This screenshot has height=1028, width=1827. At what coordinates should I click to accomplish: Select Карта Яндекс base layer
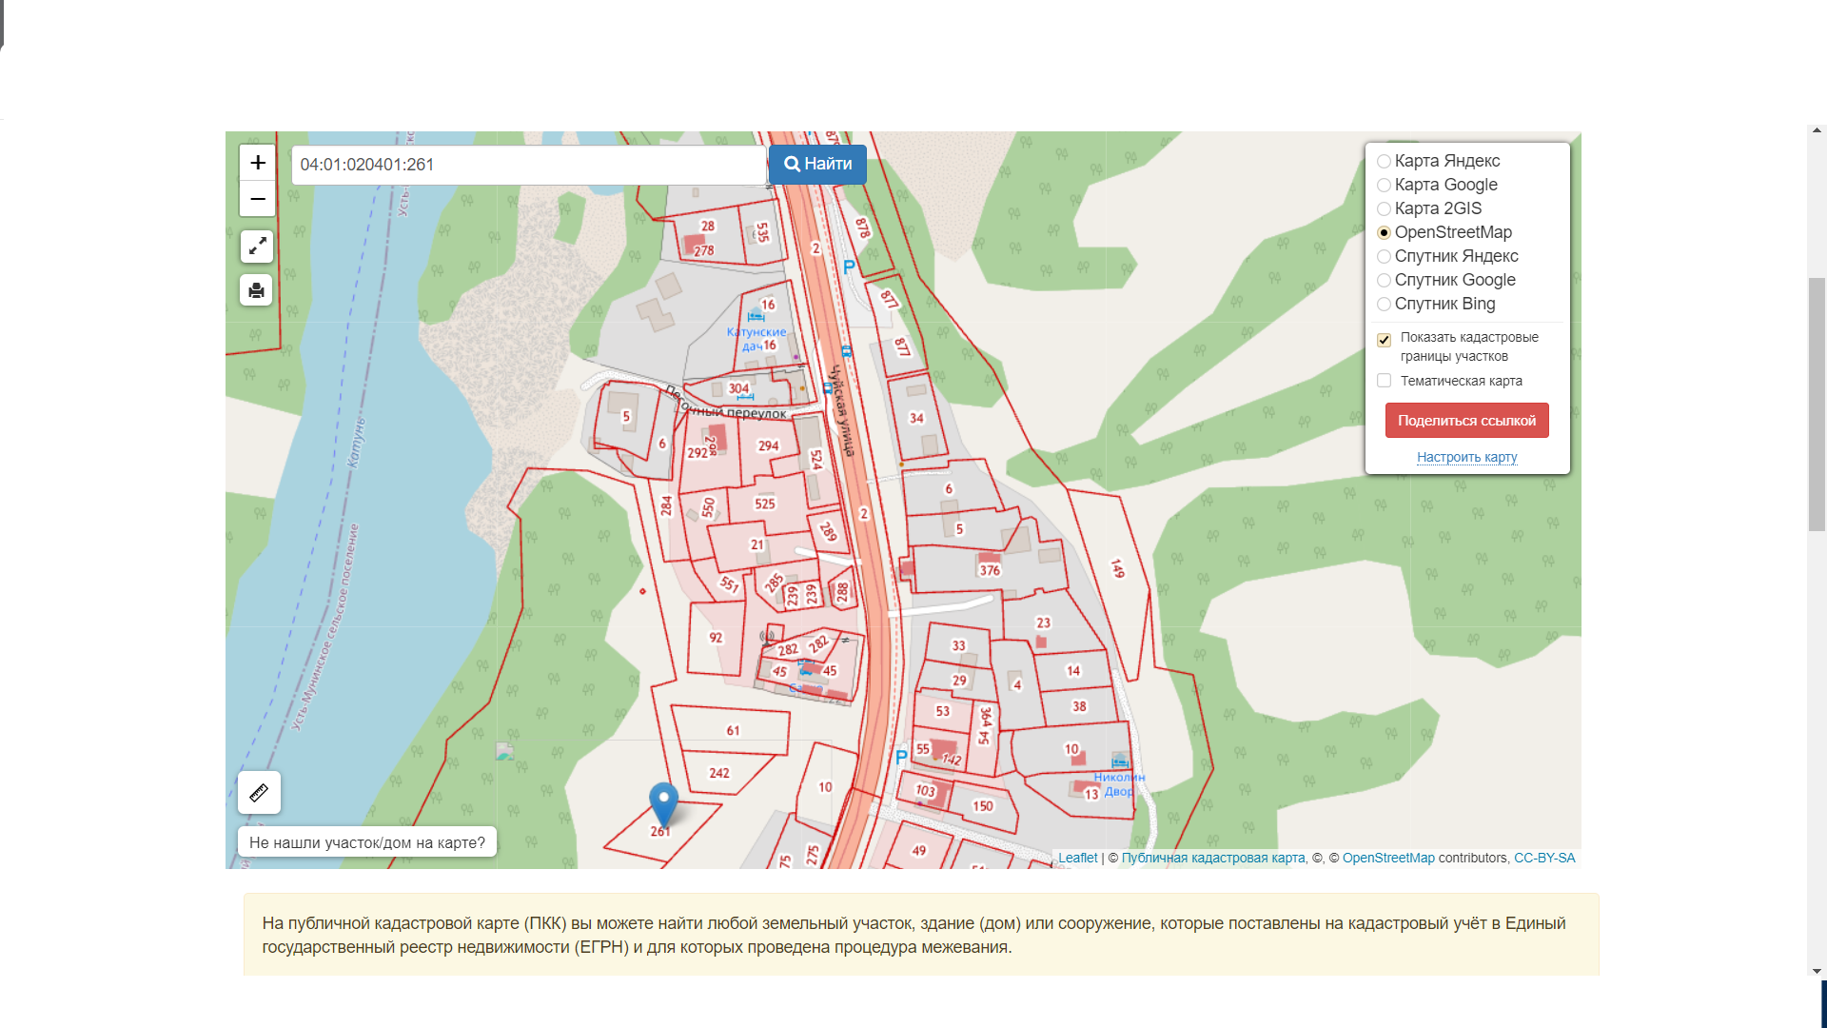point(1385,162)
